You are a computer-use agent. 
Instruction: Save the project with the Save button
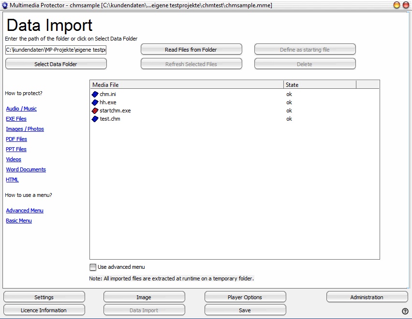coord(245,310)
